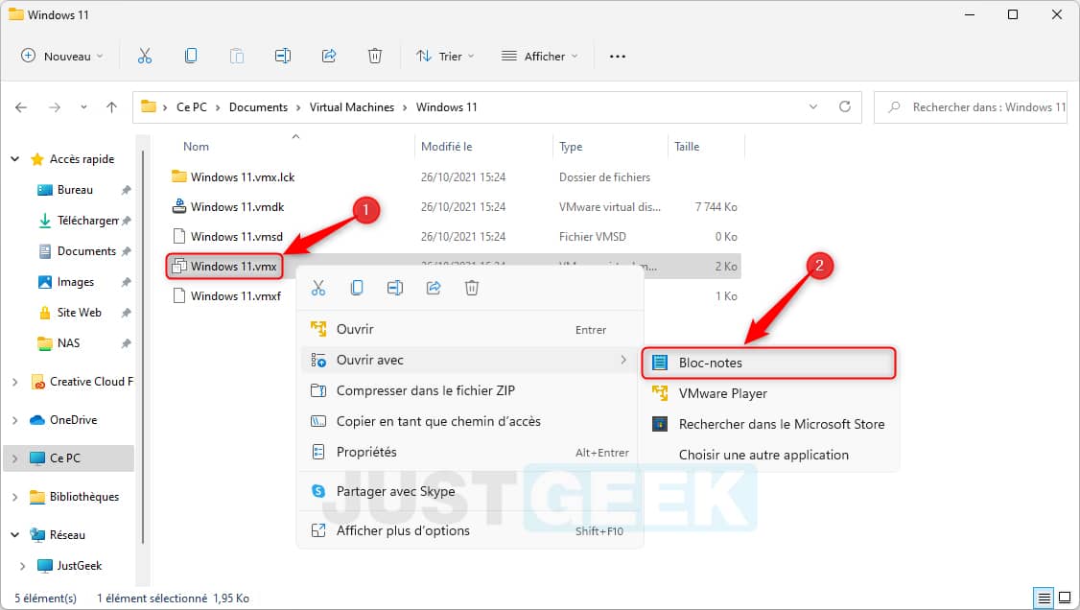Click the Copy icon in the toolbar

pos(191,57)
